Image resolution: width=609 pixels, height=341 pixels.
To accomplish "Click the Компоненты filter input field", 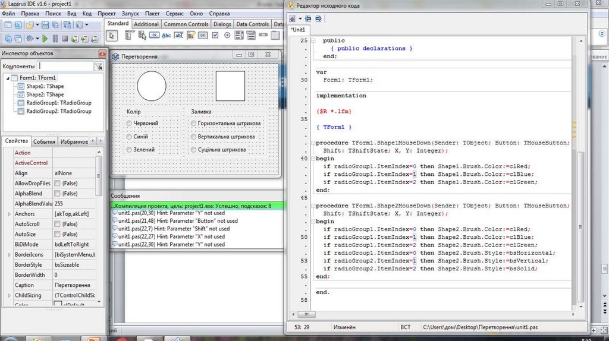I will coord(65,67).
